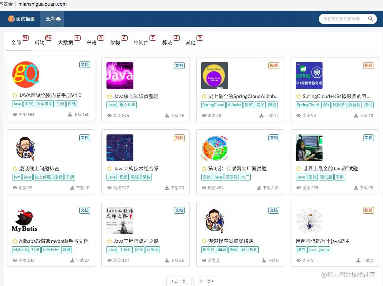The height and width of the screenshot is (286, 383).
Task: Star the 第3版：互联网大厂面试题 card
Action: (204, 169)
